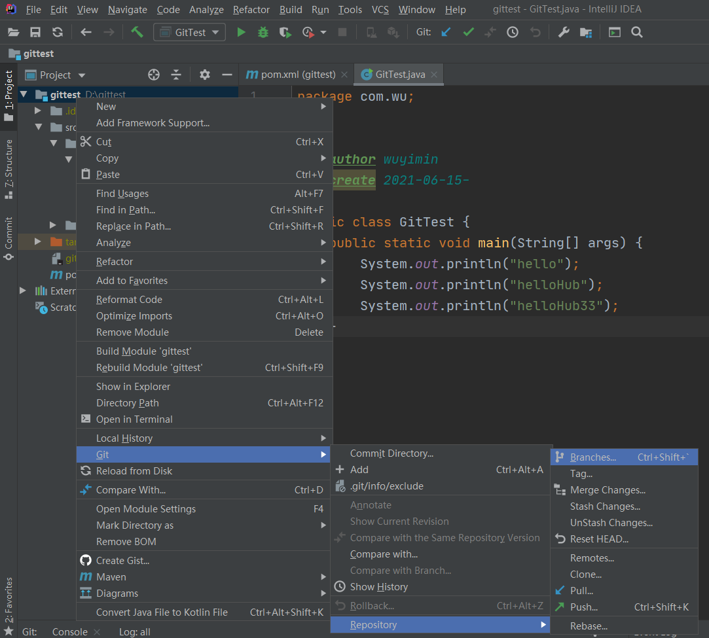Image resolution: width=709 pixels, height=638 pixels.
Task: Click the locate-in-project target icon
Action: click(154, 75)
